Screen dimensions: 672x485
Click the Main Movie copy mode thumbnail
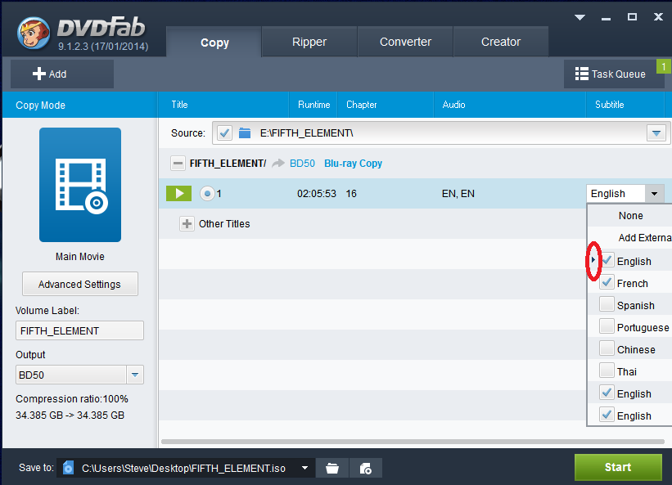pos(80,185)
